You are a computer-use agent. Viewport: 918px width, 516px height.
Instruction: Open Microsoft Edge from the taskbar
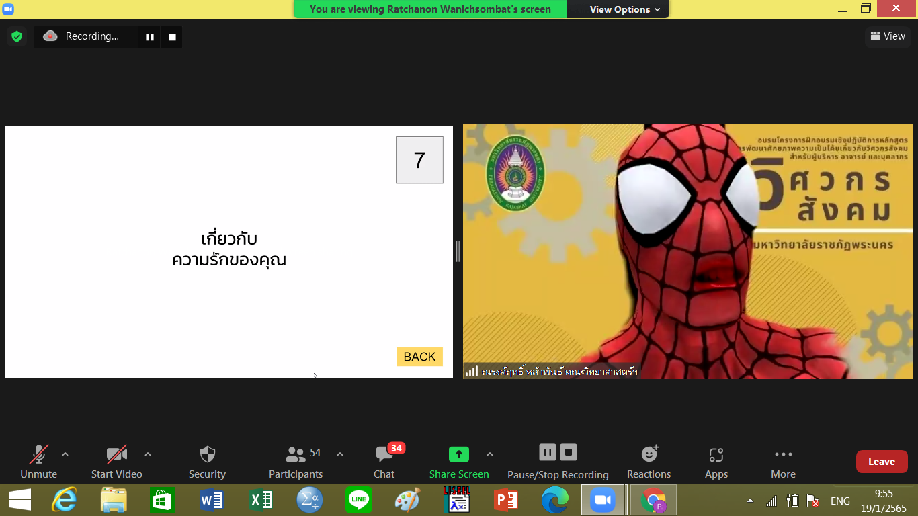click(x=554, y=501)
